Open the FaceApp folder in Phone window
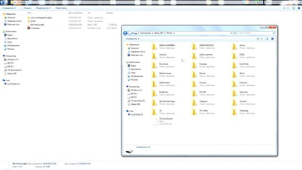The height and width of the screenshot is (170, 302). 203,65
